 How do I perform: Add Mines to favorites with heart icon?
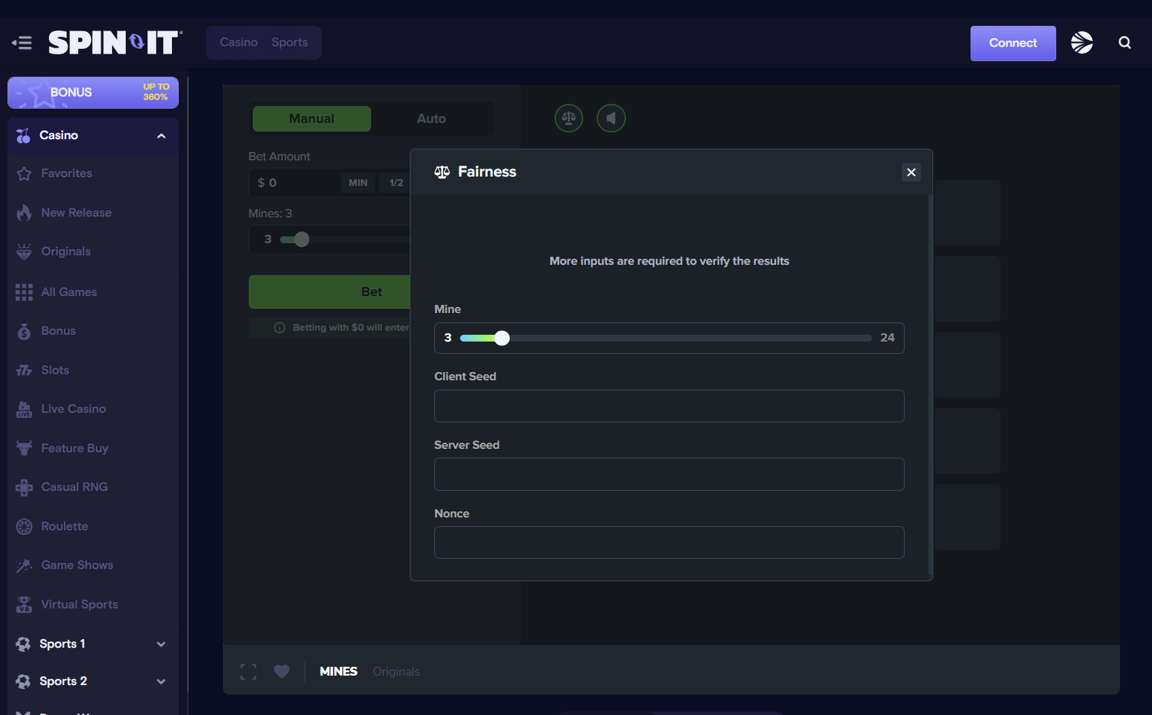tap(281, 672)
